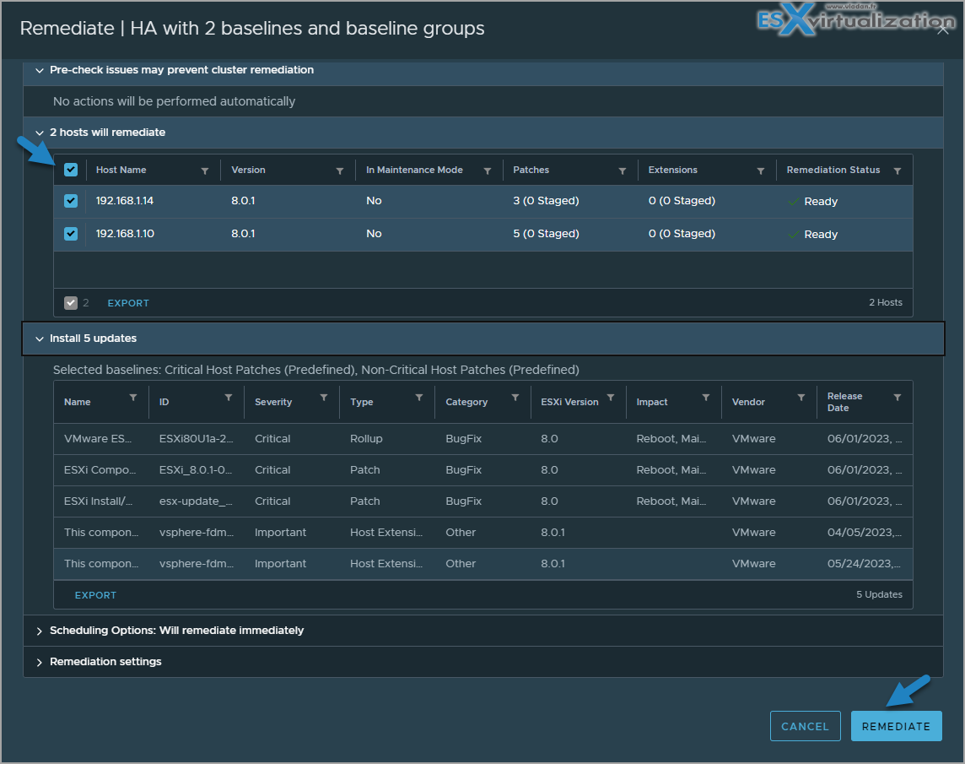The width and height of the screenshot is (965, 764).
Task: Uncheck host 192.168.1.10
Action: point(71,234)
